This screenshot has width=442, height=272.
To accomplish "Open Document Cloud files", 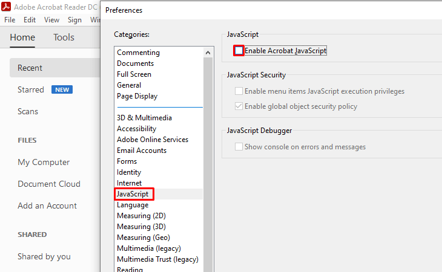I will [x=49, y=184].
